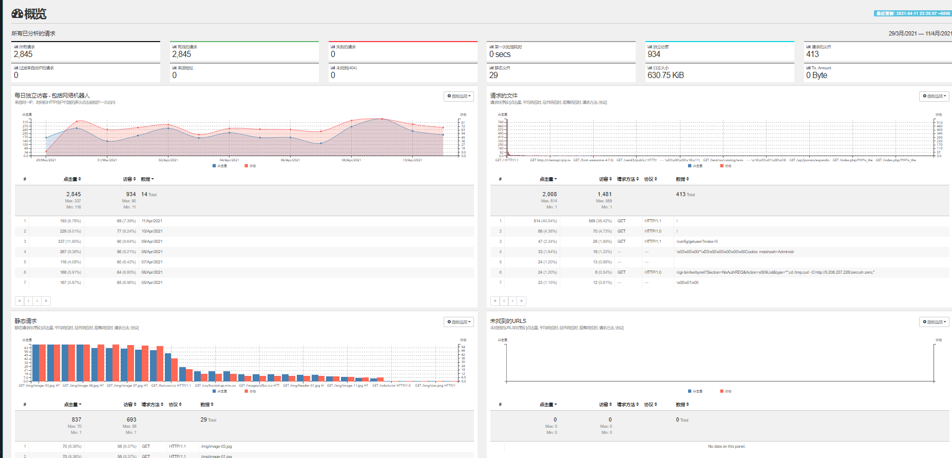Click the 630.75 KiB log size value
Viewport: 952px width, 458px height.
[x=665, y=75]
